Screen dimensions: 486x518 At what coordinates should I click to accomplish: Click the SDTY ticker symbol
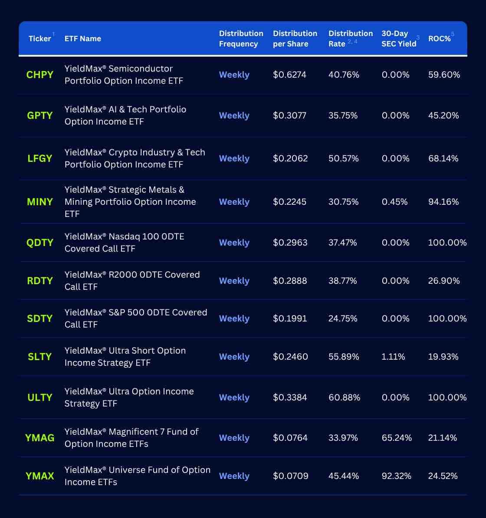click(x=39, y=318)
